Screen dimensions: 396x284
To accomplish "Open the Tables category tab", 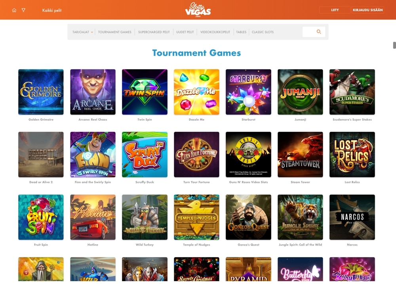I will (241, 32).
